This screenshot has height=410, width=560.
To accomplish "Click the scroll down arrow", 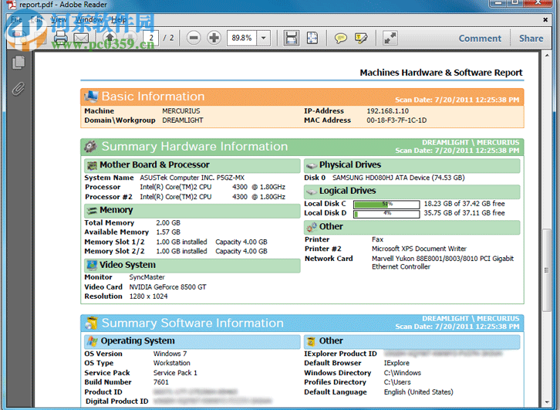I will click(x=547, y=403).
